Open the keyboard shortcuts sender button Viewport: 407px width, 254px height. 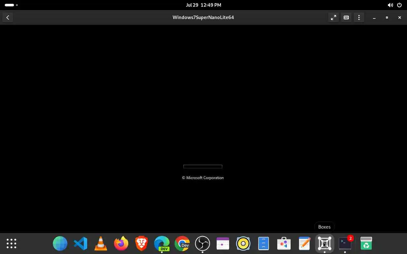coord(346,17)
